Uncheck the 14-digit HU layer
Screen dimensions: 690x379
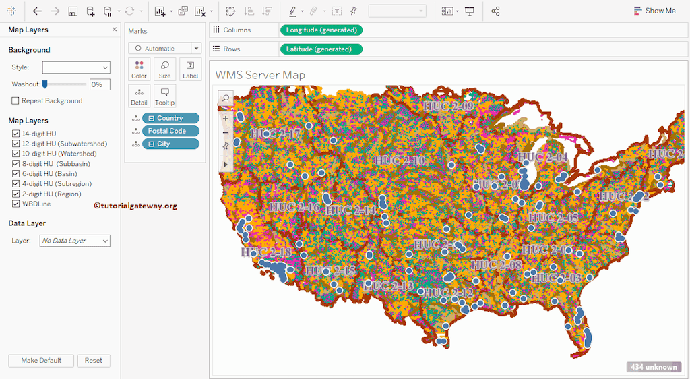pyautogui.click(x=15, y=134)
